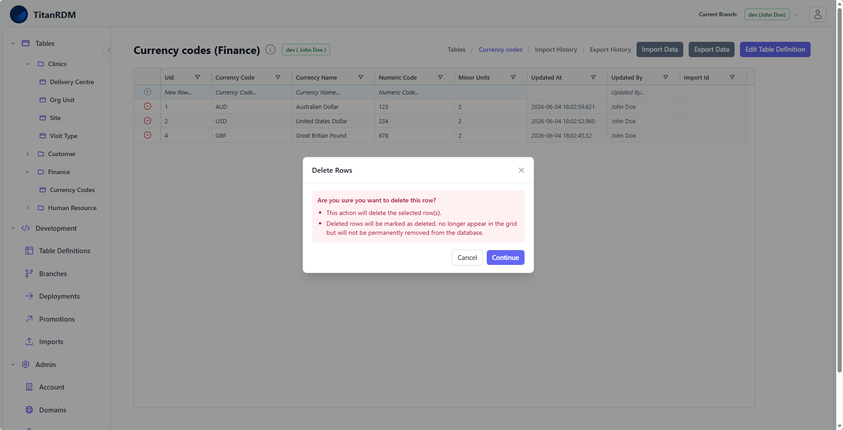The width and height of the screenshot is (843, 430).
Task: Open the Uid column filter icon
Action: (197, 77)
